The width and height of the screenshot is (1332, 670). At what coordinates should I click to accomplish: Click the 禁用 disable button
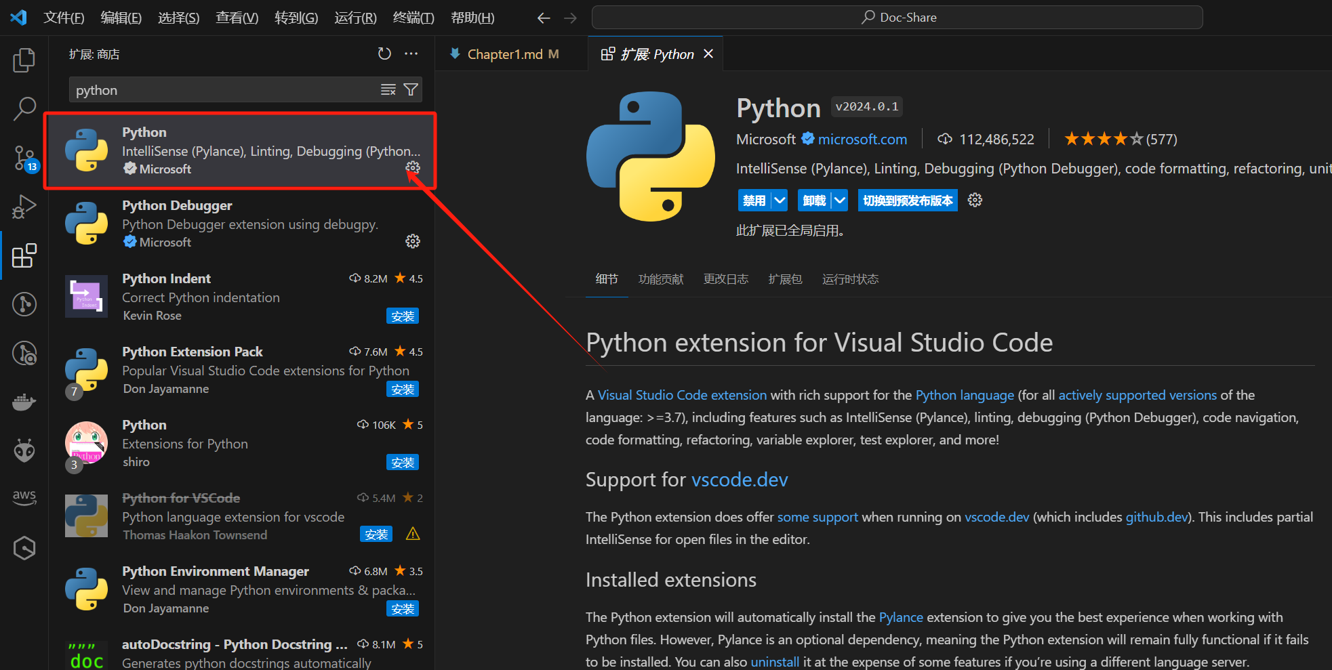click(x=754, y=200)
